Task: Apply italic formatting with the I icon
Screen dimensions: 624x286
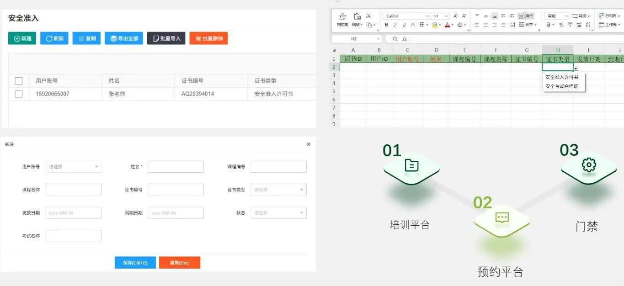Action: [x=395, y=25]
